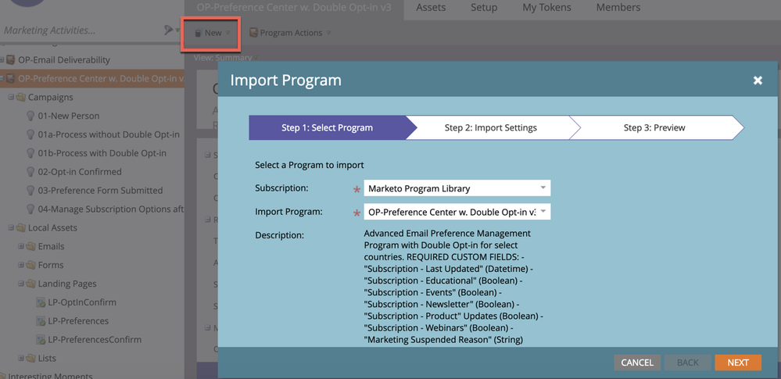This screenshot has height=379, width=781.
Task: Collapse the Landing Pages folder
Action: [21, 284]
